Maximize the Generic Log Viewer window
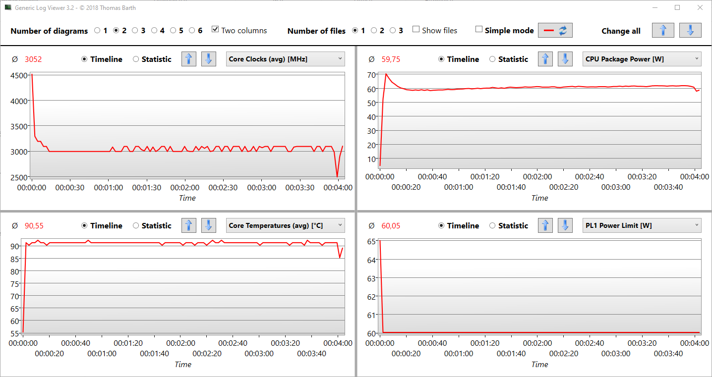This screenshot has height=377, width=712. pyautogui.click(x=677, y=7)
